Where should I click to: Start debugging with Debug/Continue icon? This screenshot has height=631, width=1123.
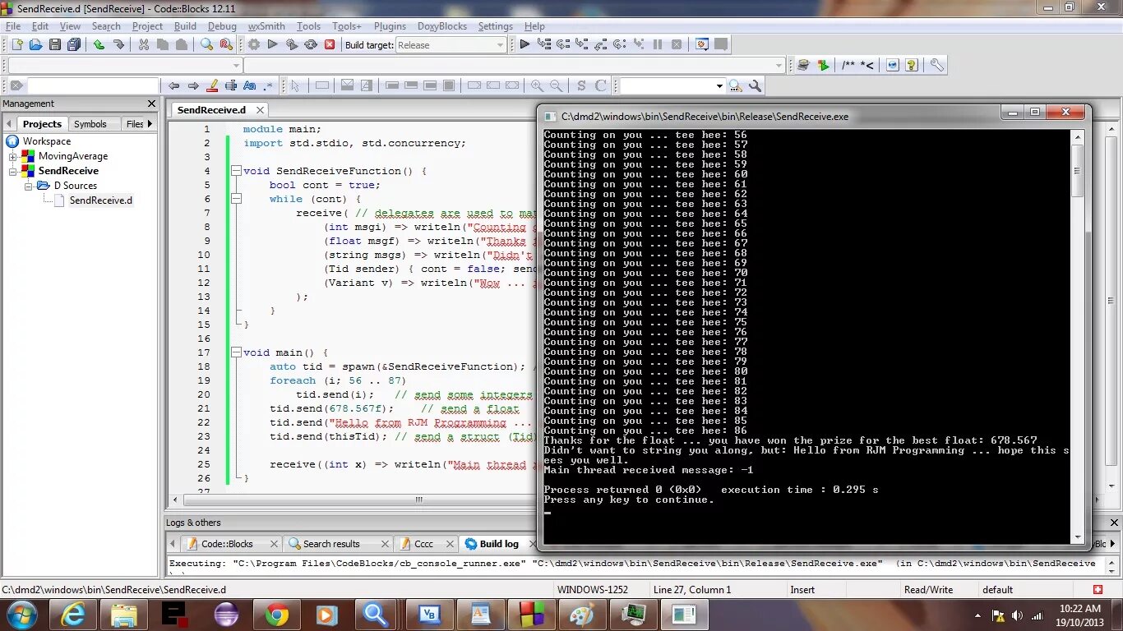click(525, 44)
